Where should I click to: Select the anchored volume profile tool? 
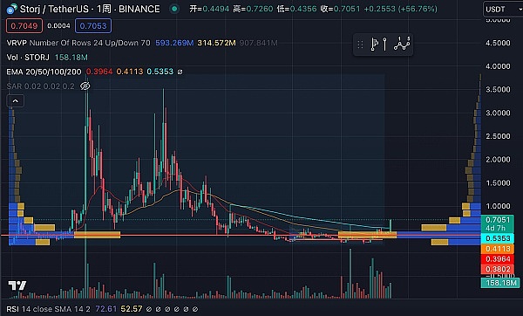tap(375, 45)
